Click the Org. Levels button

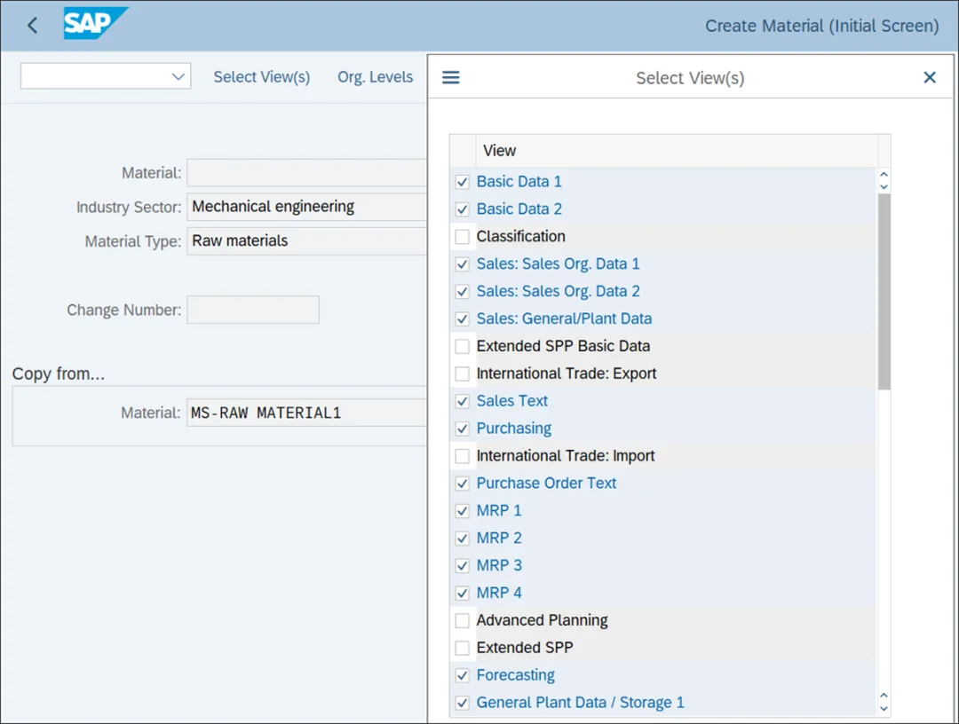coord(375,77)
